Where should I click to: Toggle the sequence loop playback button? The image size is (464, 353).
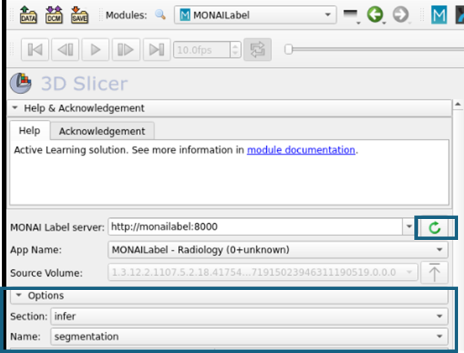tap(256, 50)
